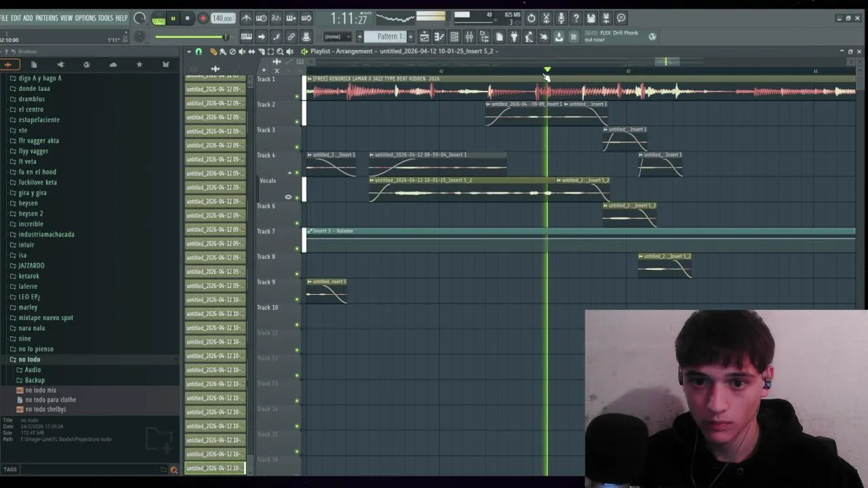The width and height of the screenshot is (868, 488).
Task: Click the 140 tempo display
Action: (x=222, y=18)
